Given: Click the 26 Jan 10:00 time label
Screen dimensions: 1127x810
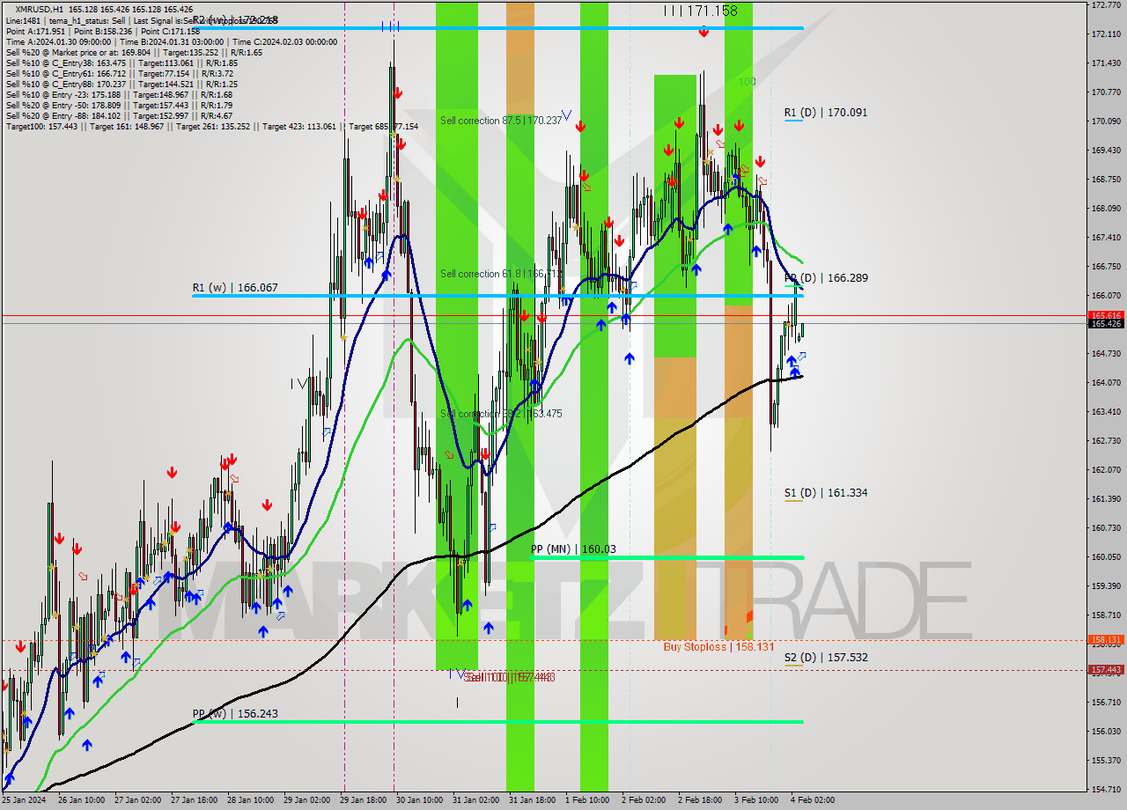Looking at the screenshot, I should (x=80, y=800).
